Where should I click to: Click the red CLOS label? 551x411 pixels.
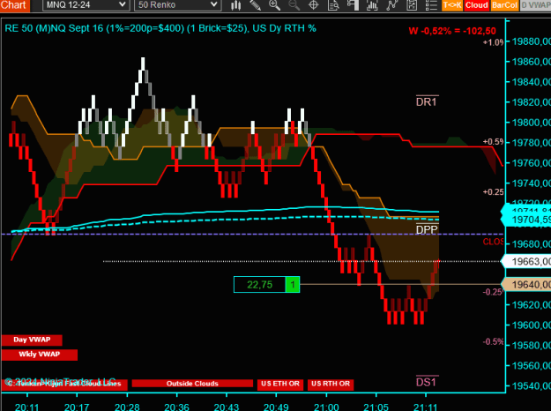[494, 242]
